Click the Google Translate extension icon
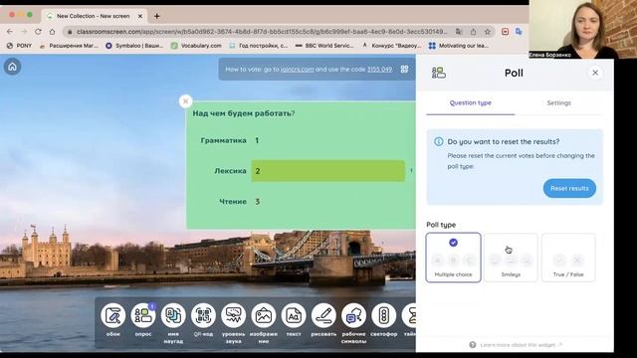Image resolution: width=637 pixels, height=358 pixels. pyautogui.click(x=519, y=31)
